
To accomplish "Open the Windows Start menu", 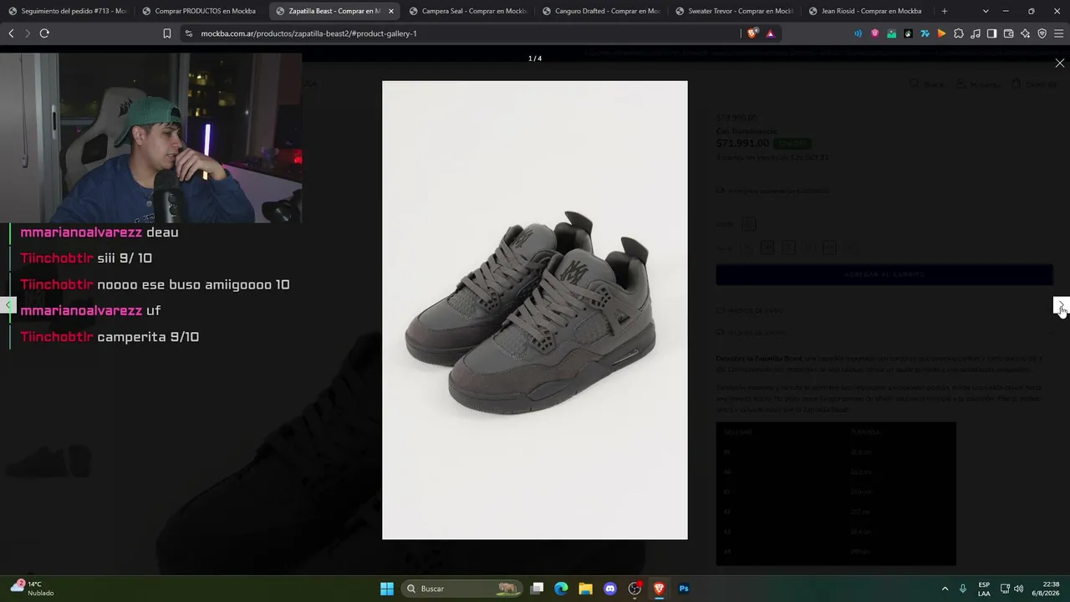I will tap(387, 589).
